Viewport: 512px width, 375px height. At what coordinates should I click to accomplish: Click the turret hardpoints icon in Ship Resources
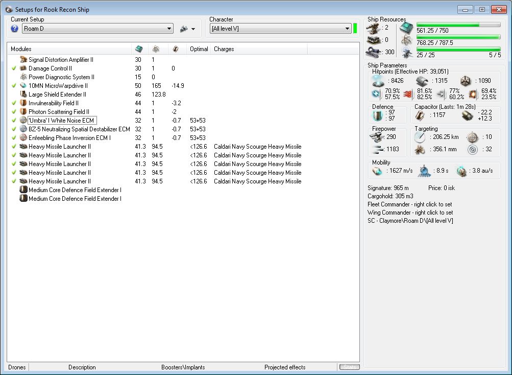pos(373,29)
